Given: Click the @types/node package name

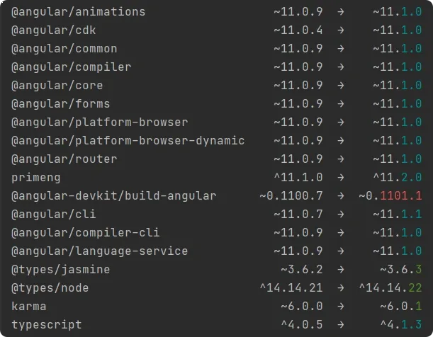Looking at the screenshot, I should (50, 288).
